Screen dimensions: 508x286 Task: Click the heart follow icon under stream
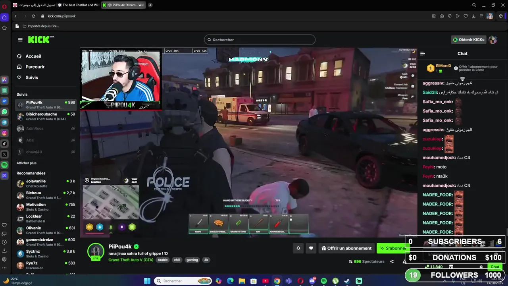click(311, 248)
